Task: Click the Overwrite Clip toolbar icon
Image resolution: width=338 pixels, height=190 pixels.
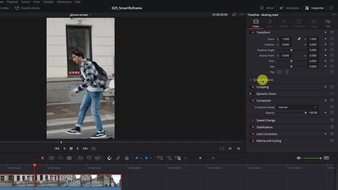Action: 89,158
